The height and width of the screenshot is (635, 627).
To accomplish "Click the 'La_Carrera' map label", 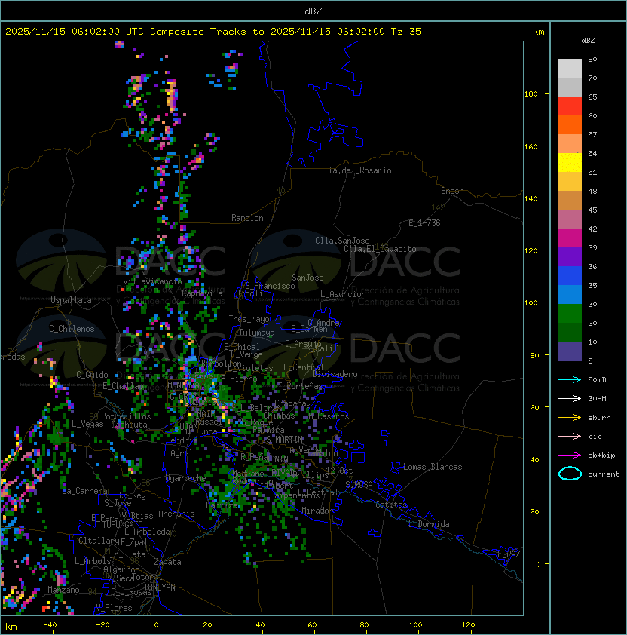I will coord(85,491).
